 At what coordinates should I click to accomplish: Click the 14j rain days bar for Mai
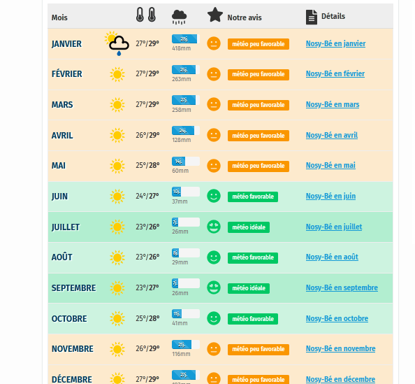tap(186, 162)
